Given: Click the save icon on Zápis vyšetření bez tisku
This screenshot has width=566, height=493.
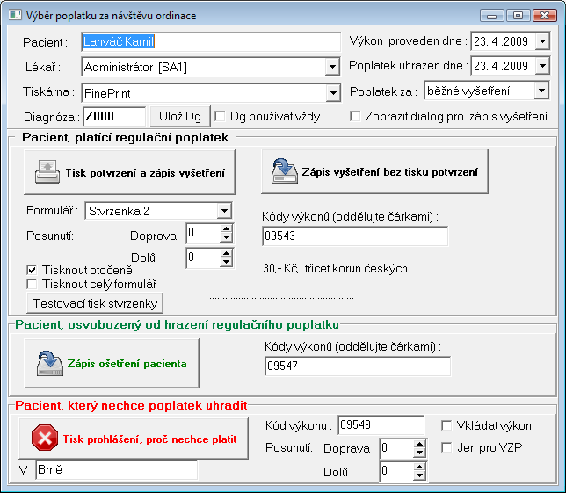Looking at the screenshot, I should pyautogui.click(x=284, y=171).
